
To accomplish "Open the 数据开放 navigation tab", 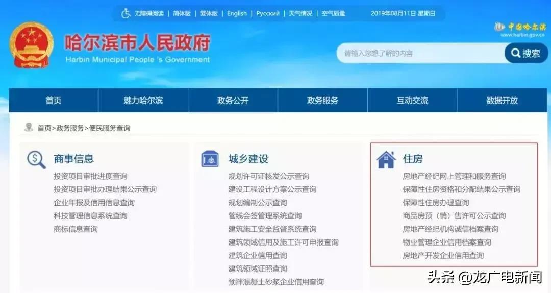I will click(502, 100).
